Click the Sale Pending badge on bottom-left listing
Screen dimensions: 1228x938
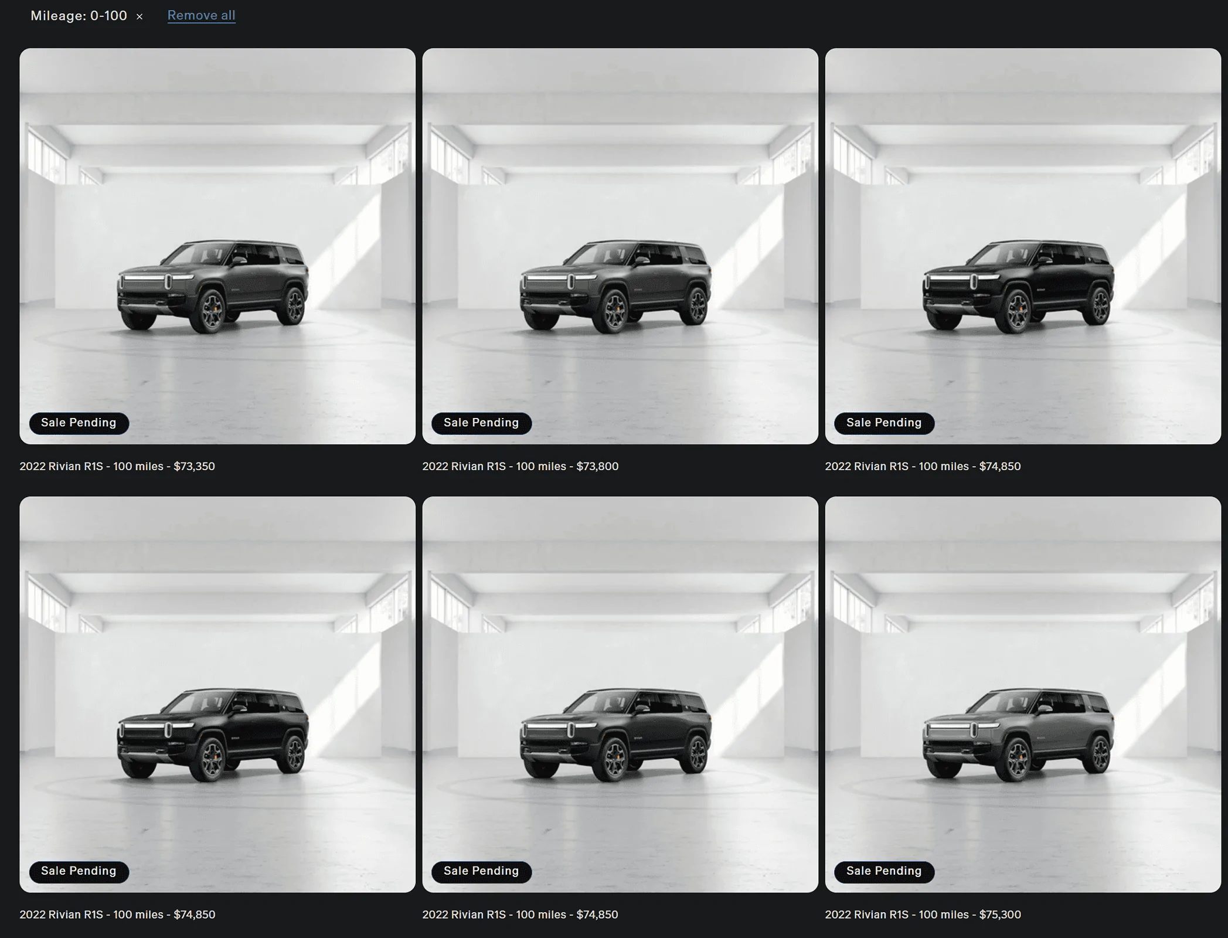[78, 871]
